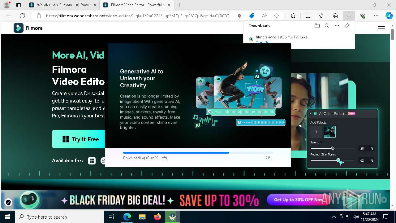This screenshot has height=223, width=396.
Task: Click the scrollbar down arrow
Action: coord(392,205)
